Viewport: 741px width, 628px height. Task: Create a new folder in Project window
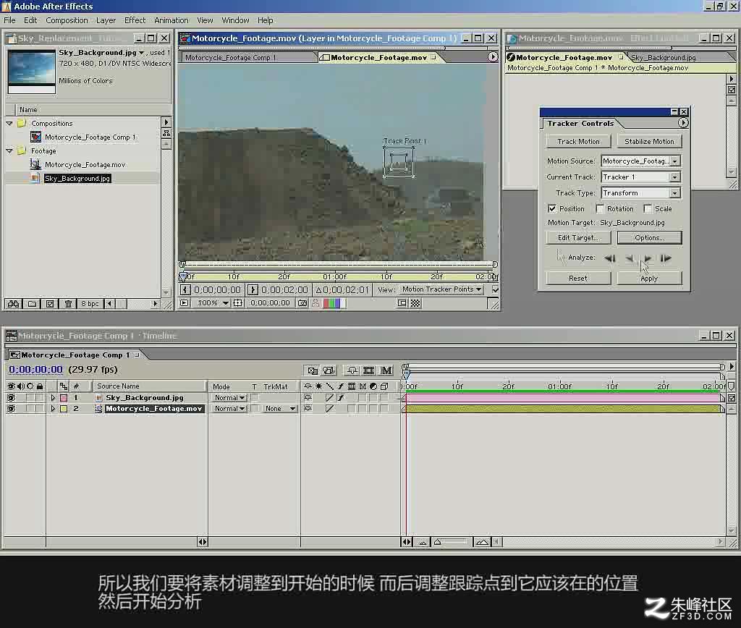[32, 304]
